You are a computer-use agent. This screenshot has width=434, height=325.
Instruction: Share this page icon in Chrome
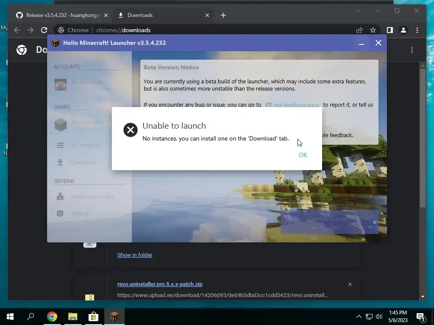click(359, 30)
